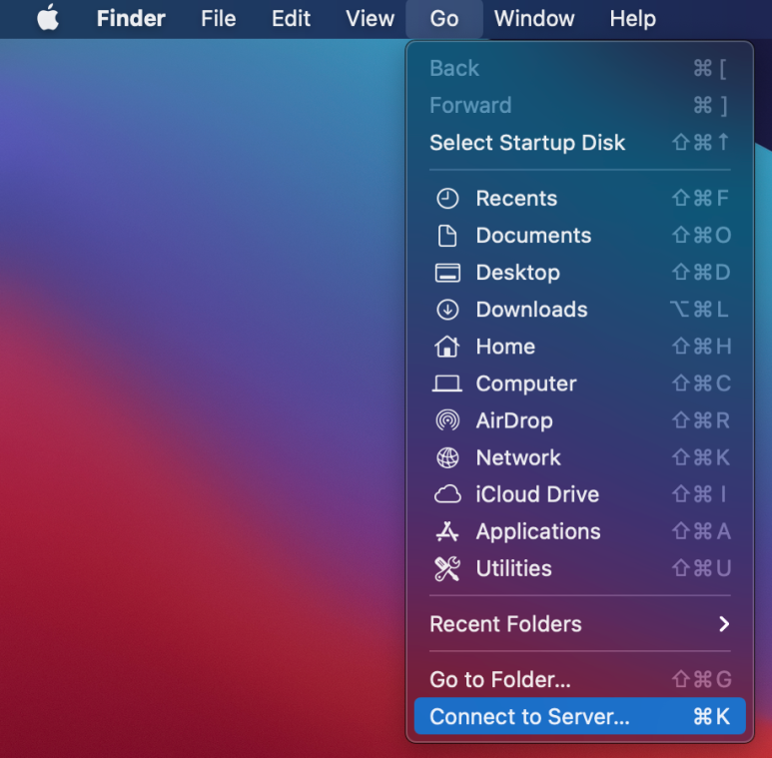Expand the Recent Folders submenu arrow

(x=724, y=624)
